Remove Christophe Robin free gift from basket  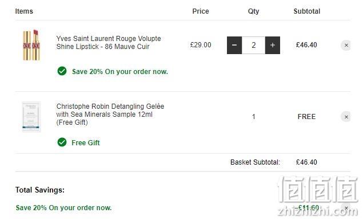346,117
